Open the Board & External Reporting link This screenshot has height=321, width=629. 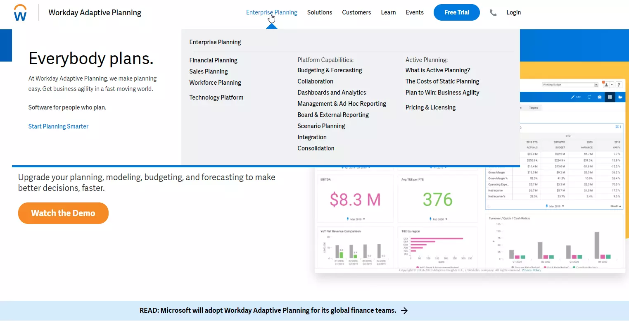tap(333, 115)
